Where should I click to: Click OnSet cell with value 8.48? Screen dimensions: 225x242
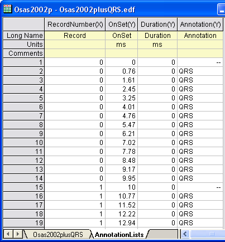pyautogui.click(x=122, y=161)
